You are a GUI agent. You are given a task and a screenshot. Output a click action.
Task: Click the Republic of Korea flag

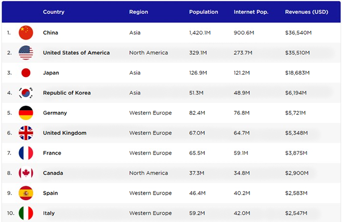tap(26, 93)
